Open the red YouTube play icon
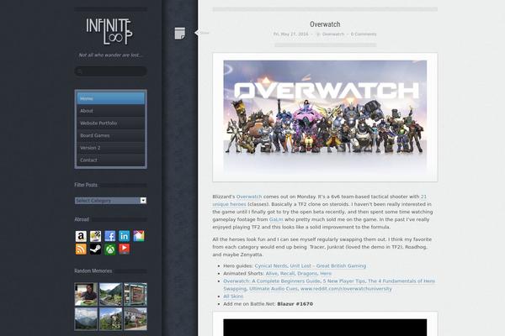This screenshot has height=336, width=505. 125,249
